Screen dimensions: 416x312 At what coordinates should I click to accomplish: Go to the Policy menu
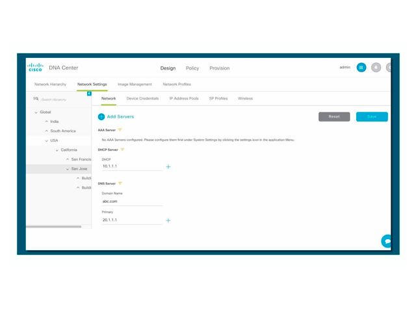[192, 68]
